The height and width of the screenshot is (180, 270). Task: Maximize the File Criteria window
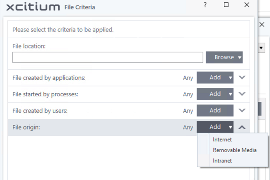[x=226, y=5]
